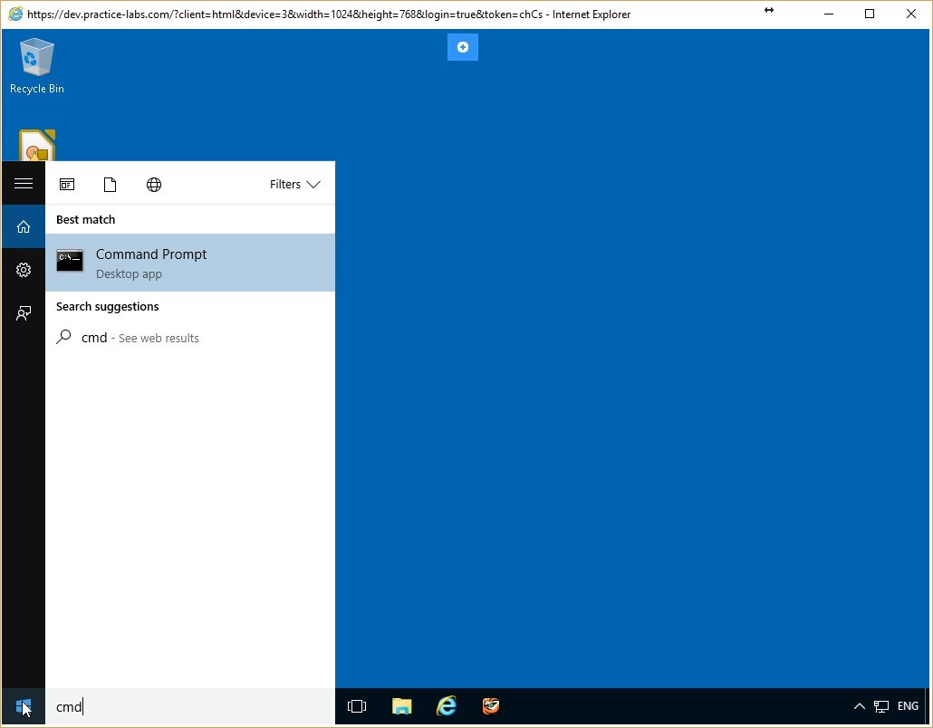Launch Firefox from the taskbar
This screenshot has height=728, width=933.
point(490,706)
